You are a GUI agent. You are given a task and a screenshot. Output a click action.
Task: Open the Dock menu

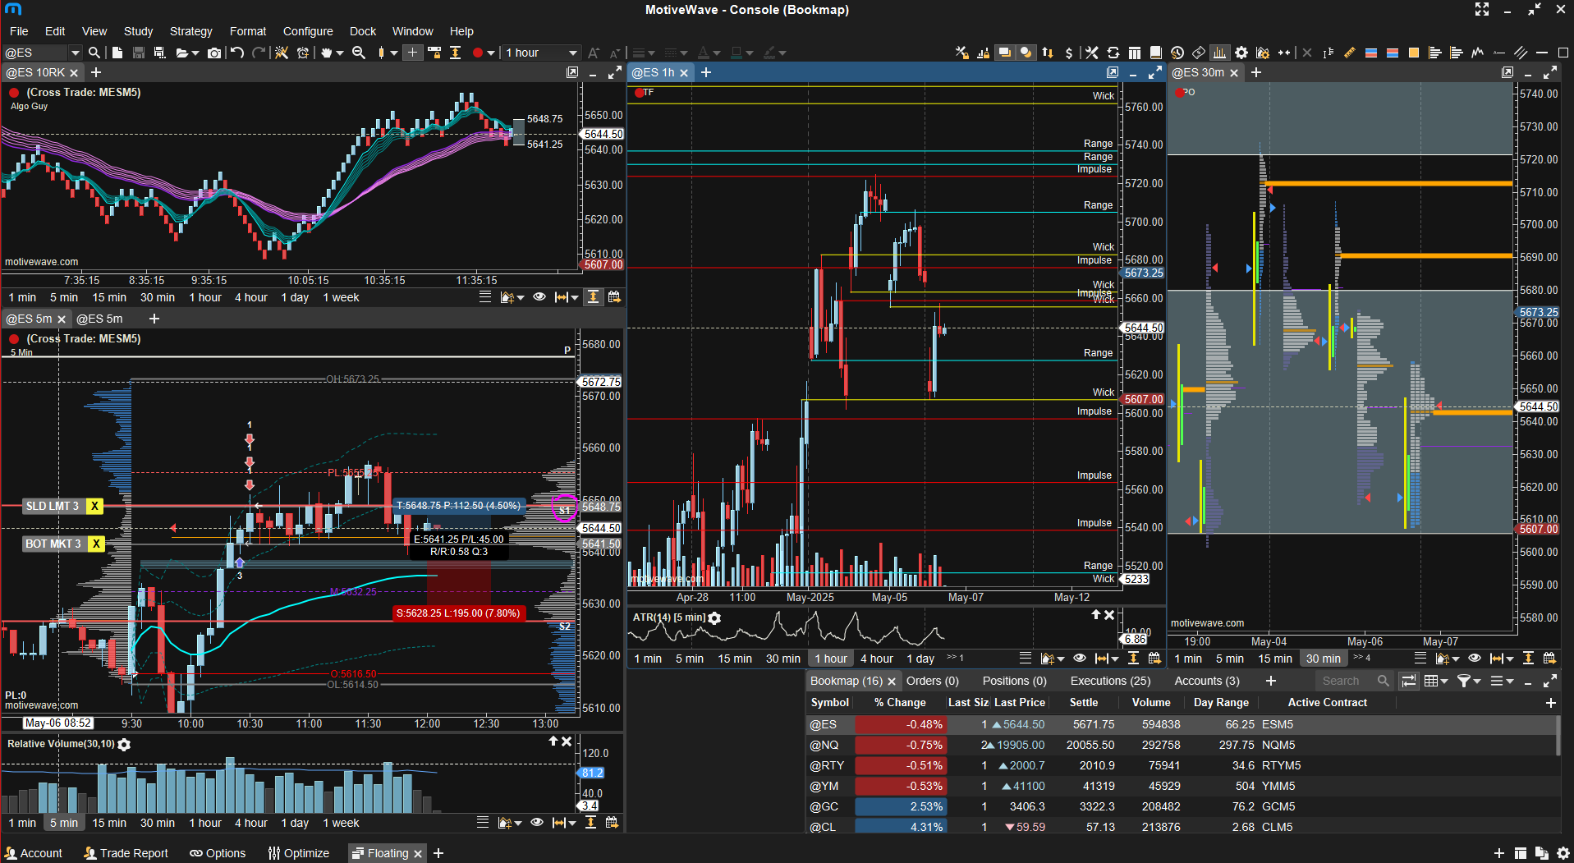point(362,31)
